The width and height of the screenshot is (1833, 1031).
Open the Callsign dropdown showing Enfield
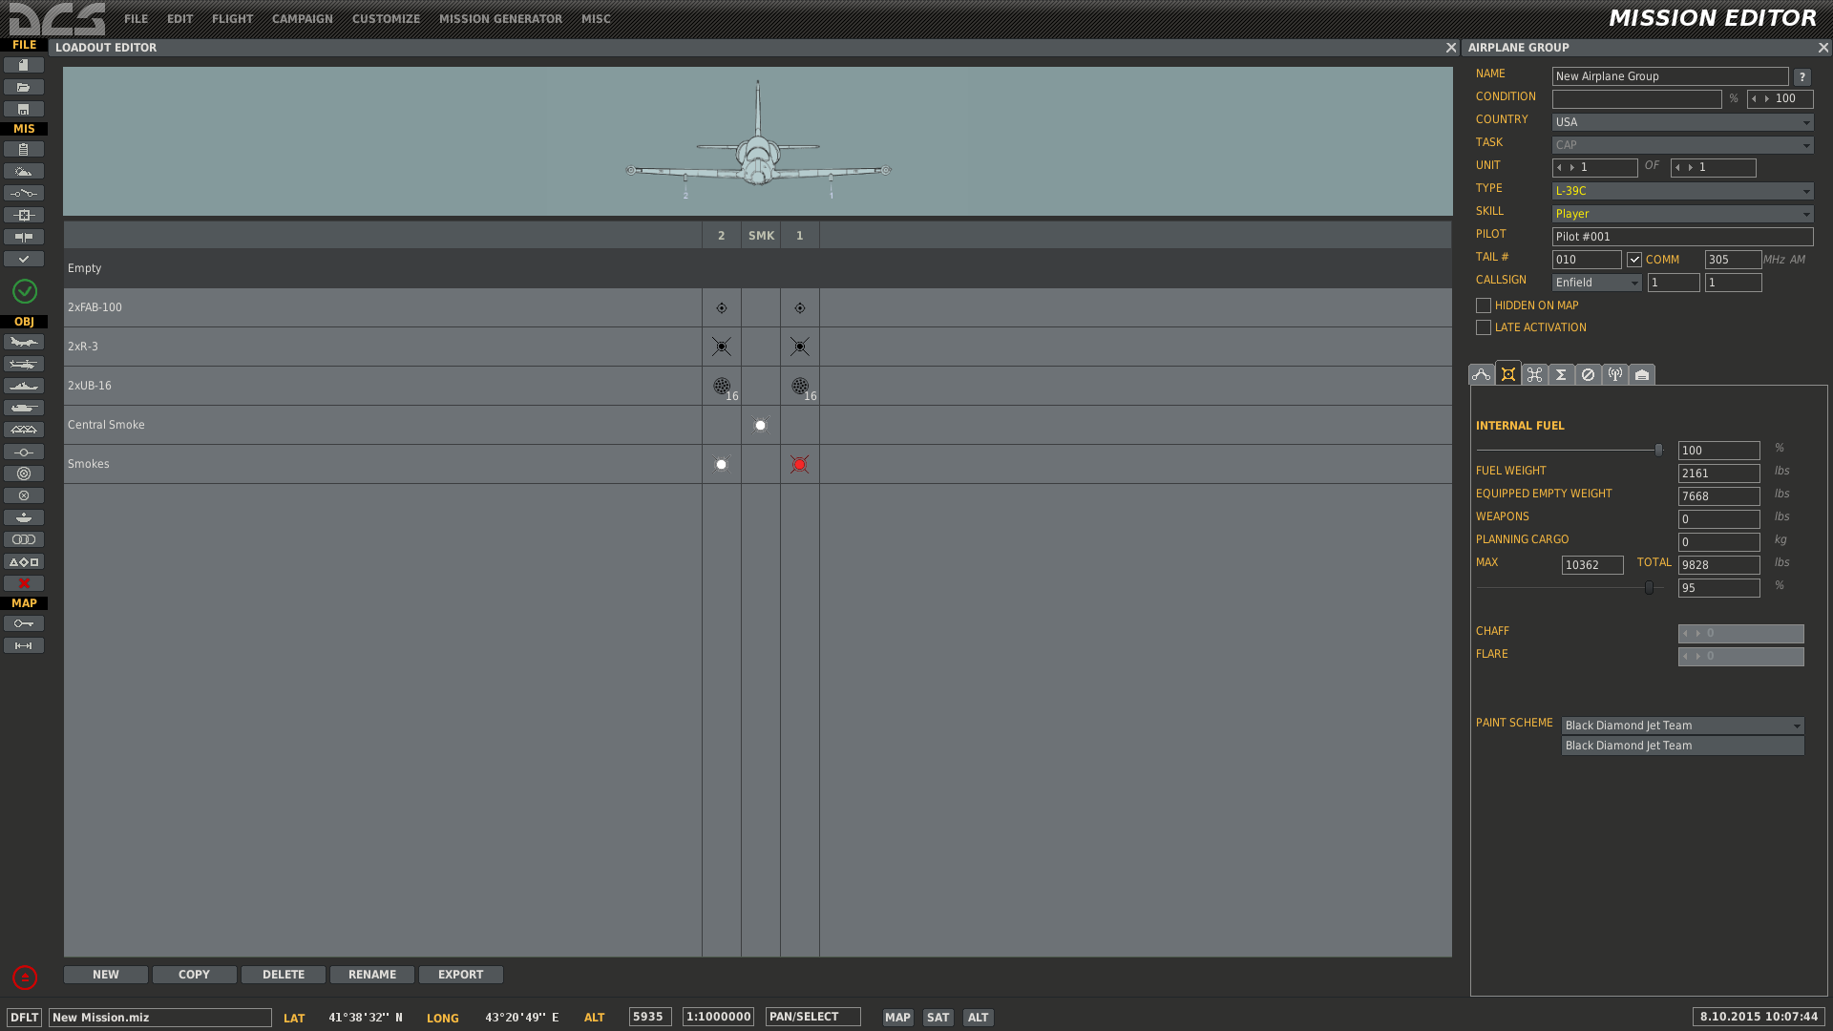[x=1597, y=283]
